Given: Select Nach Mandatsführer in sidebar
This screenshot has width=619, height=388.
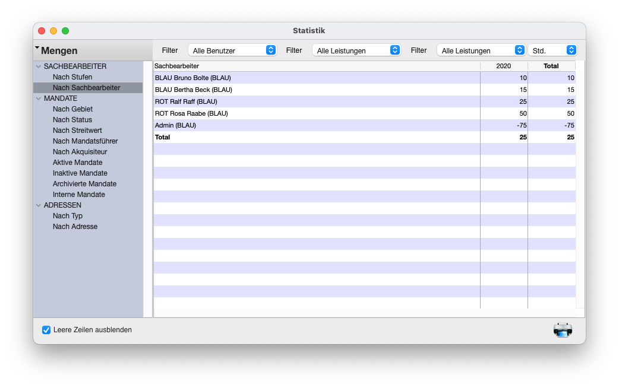Looking at the screenshot, I should point(86,141).
